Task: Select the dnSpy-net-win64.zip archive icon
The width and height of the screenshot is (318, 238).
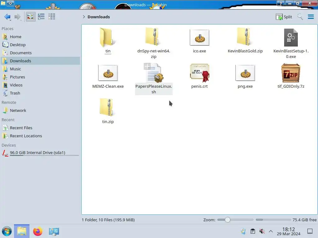Action: coord(153,37)
